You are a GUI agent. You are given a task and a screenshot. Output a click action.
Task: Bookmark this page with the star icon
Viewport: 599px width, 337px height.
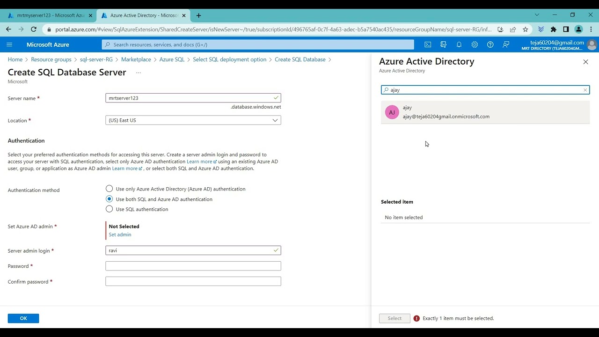pos(526,29)
